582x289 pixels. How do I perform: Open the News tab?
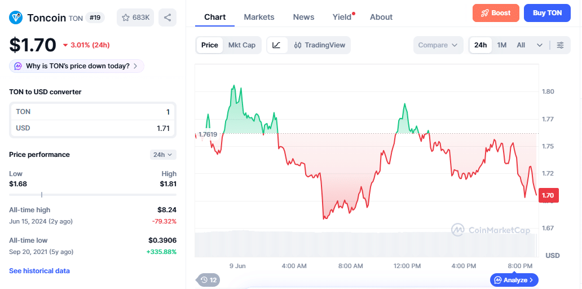(303, 17)
